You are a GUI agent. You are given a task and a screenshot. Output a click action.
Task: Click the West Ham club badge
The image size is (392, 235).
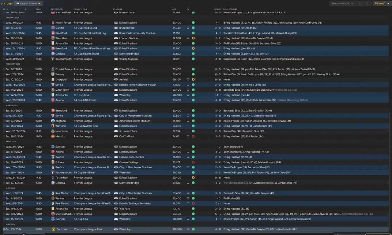[x=53, y=38]
